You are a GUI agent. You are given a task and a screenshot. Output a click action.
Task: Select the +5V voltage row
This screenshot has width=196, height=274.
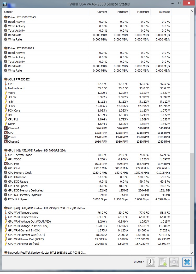[x=96, y=102]
